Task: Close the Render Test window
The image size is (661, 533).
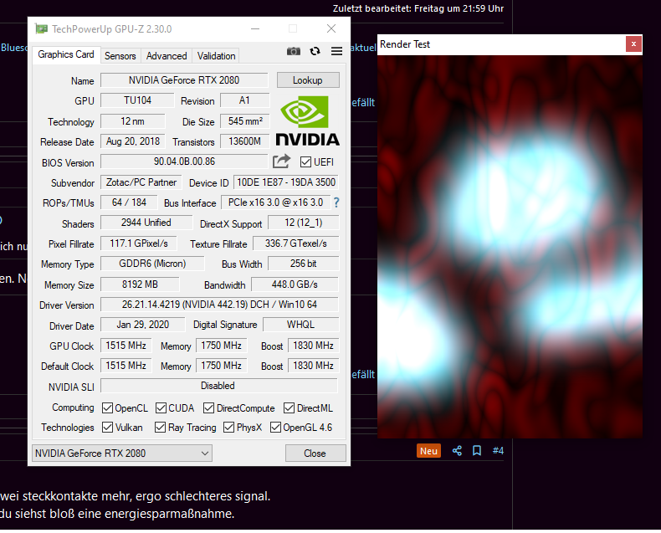Action: pyautogui.click(x=633, y=44)
